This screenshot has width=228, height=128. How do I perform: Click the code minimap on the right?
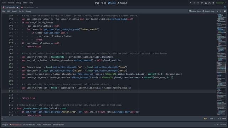[x=221, y=65]
